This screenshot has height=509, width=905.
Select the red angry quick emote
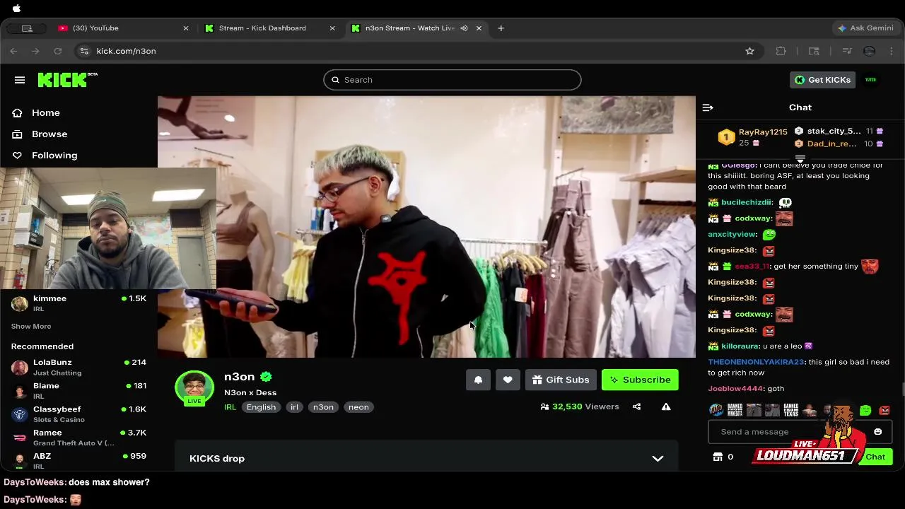tap(884, 411)
